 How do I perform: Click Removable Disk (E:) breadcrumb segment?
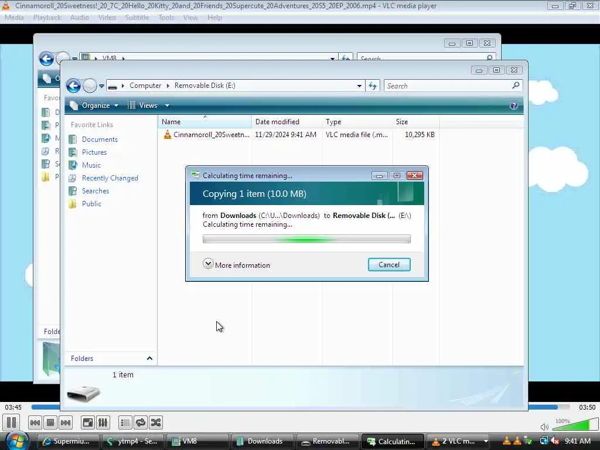[204, 86]
